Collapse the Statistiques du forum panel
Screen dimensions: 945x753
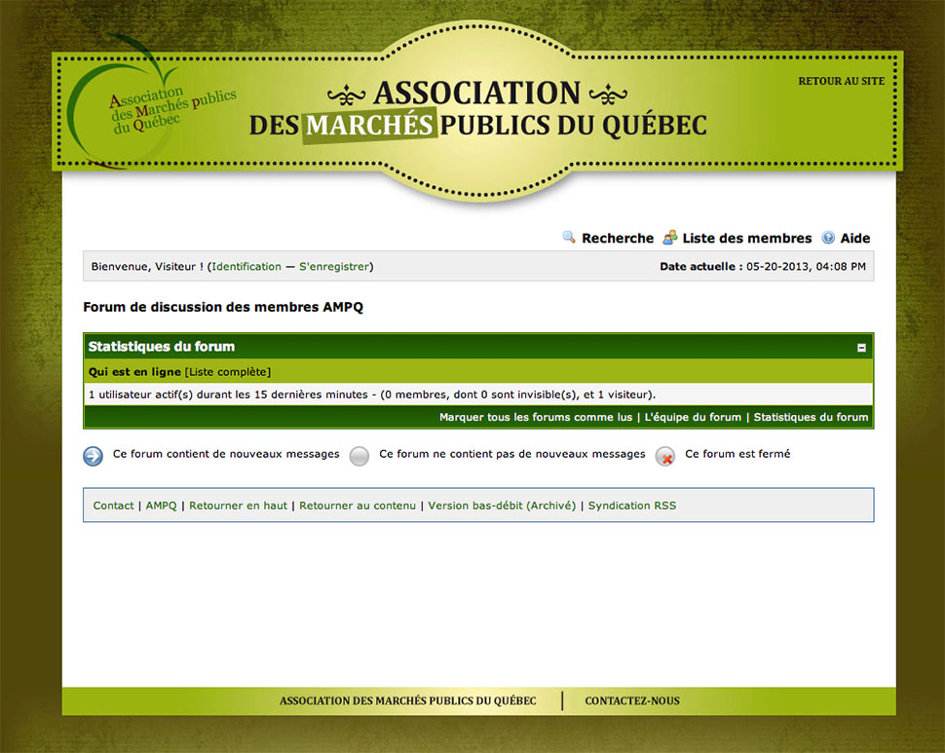[x=861, y=347]
